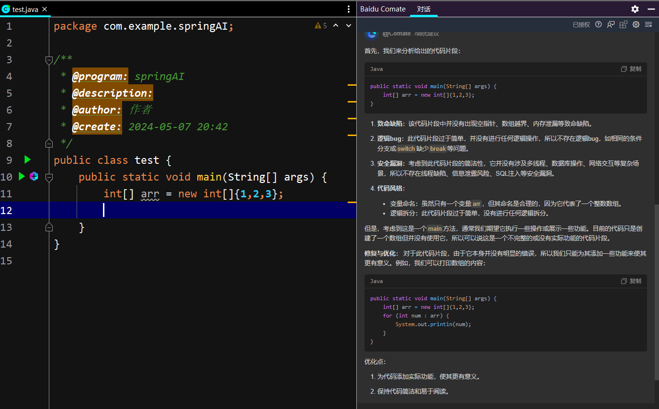The image size is (659, 409).
Task: Open the Comate plugins grid icon
Action: click(x=624, y=24)
